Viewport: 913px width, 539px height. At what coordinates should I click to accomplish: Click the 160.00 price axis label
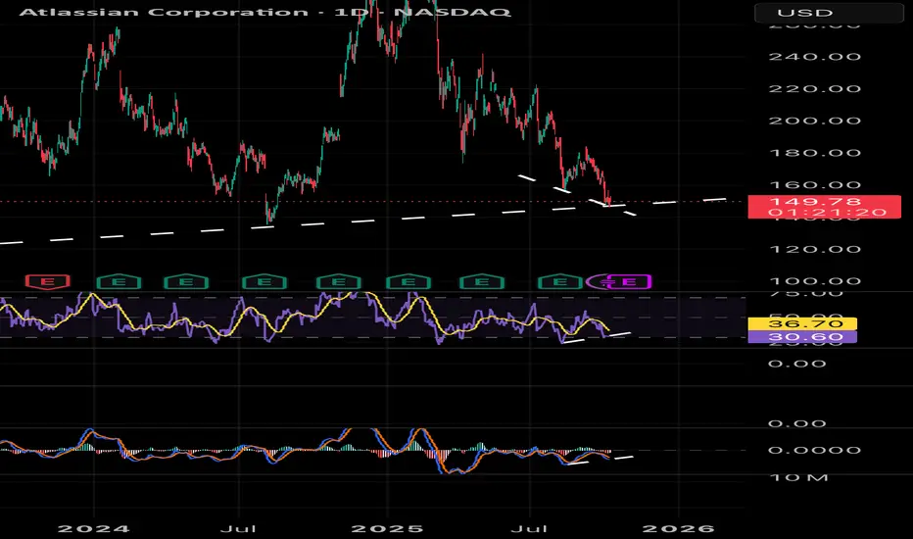tap(815, 184)
